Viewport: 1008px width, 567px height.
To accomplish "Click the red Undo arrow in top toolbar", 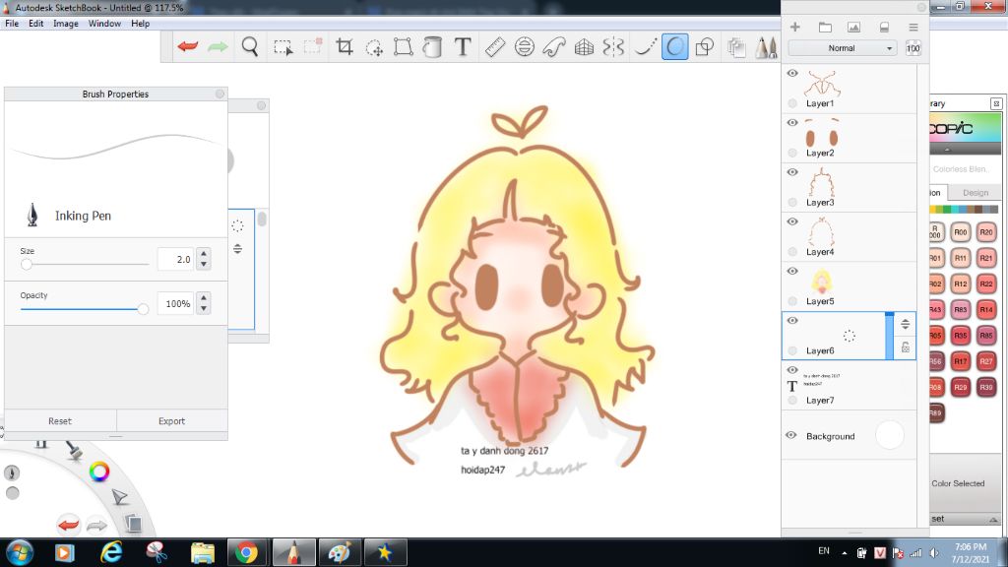I will (188, 46).
